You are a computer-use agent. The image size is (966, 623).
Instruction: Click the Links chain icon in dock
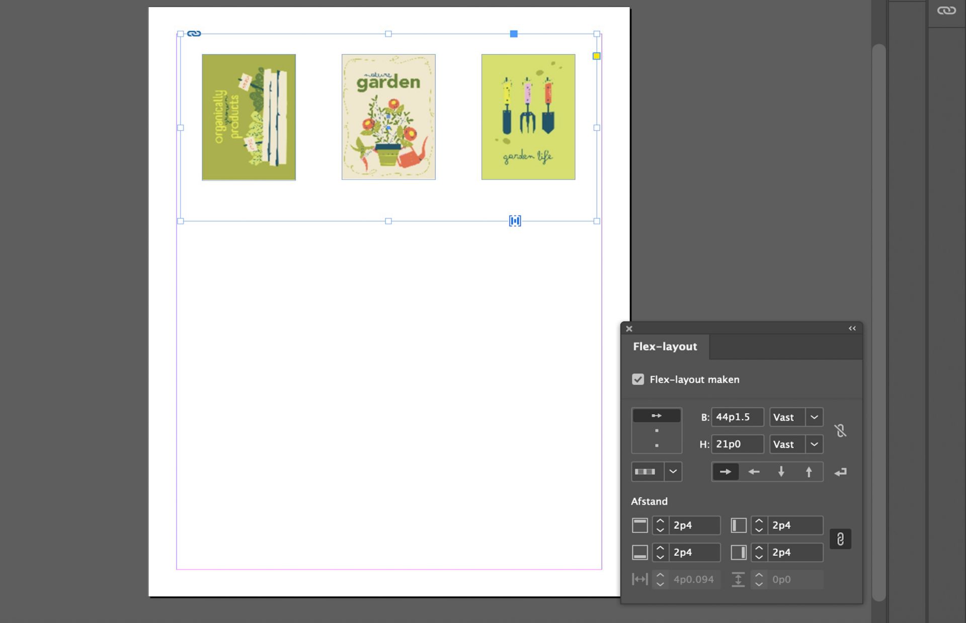tap(946, 11)
